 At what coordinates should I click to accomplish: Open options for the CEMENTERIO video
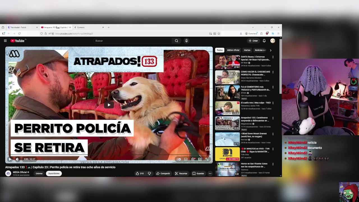tap(273, 87)
